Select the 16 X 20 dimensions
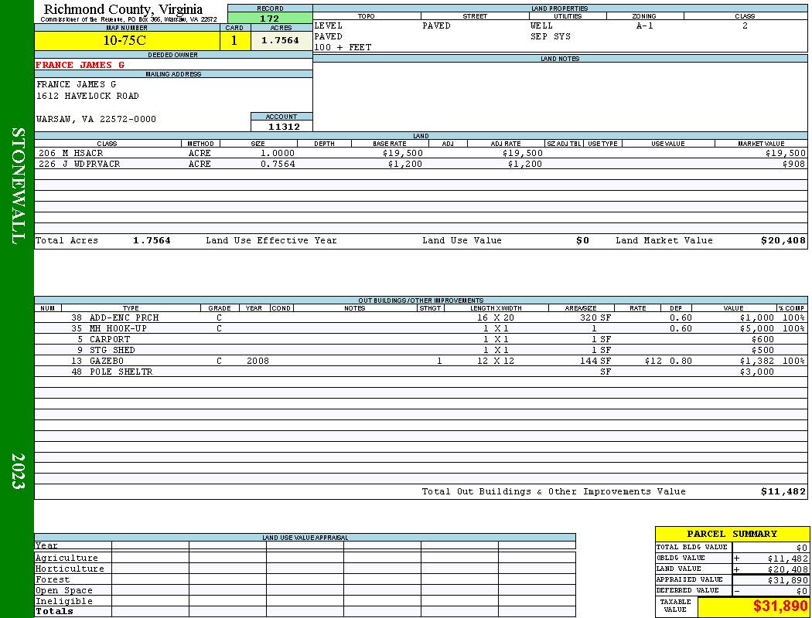The width and height of the screenshot is (812, 618). tap(496, 317)
